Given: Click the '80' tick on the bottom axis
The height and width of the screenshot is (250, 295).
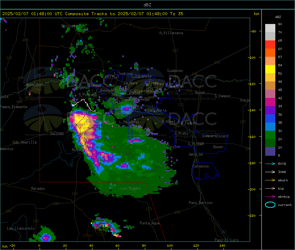Looking at the screenshot, I should [144, 246].
